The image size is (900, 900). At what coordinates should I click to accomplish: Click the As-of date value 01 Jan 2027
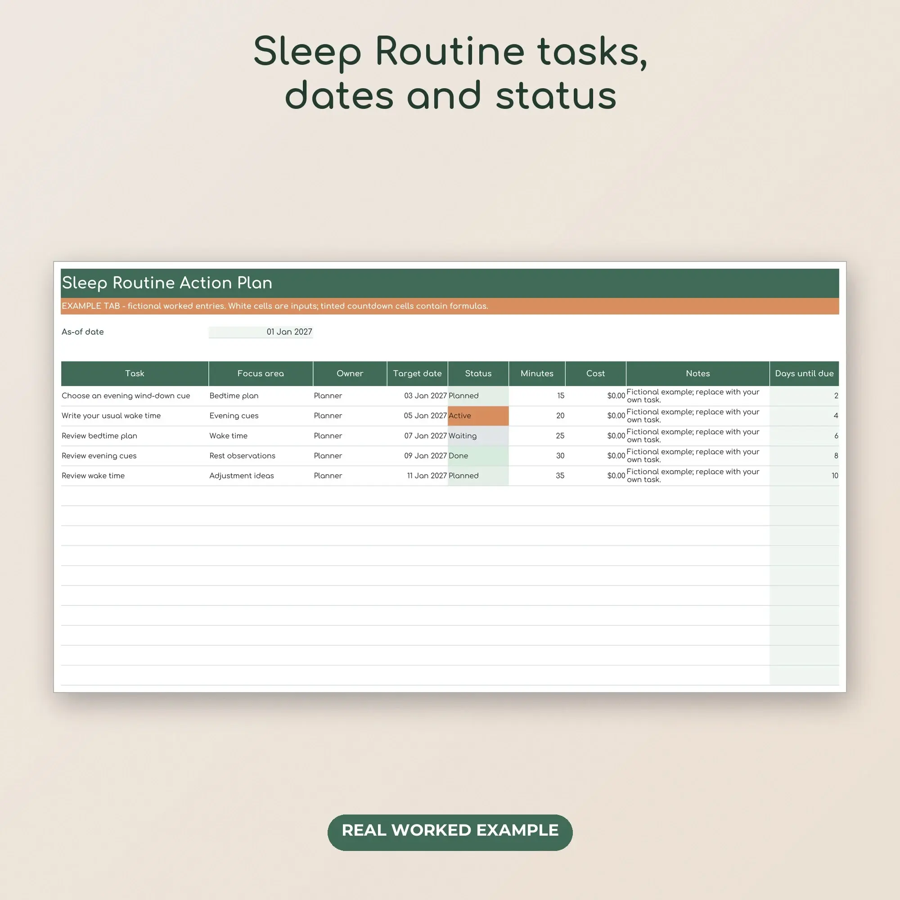tap(261, 332)
